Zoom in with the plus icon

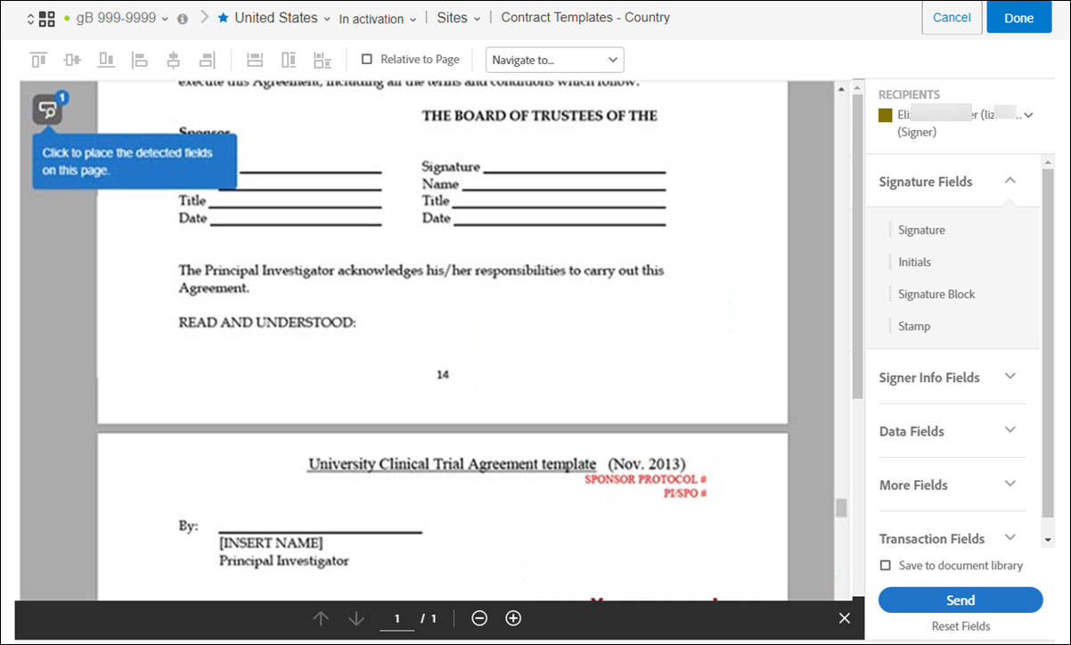[x=513, y=618]
